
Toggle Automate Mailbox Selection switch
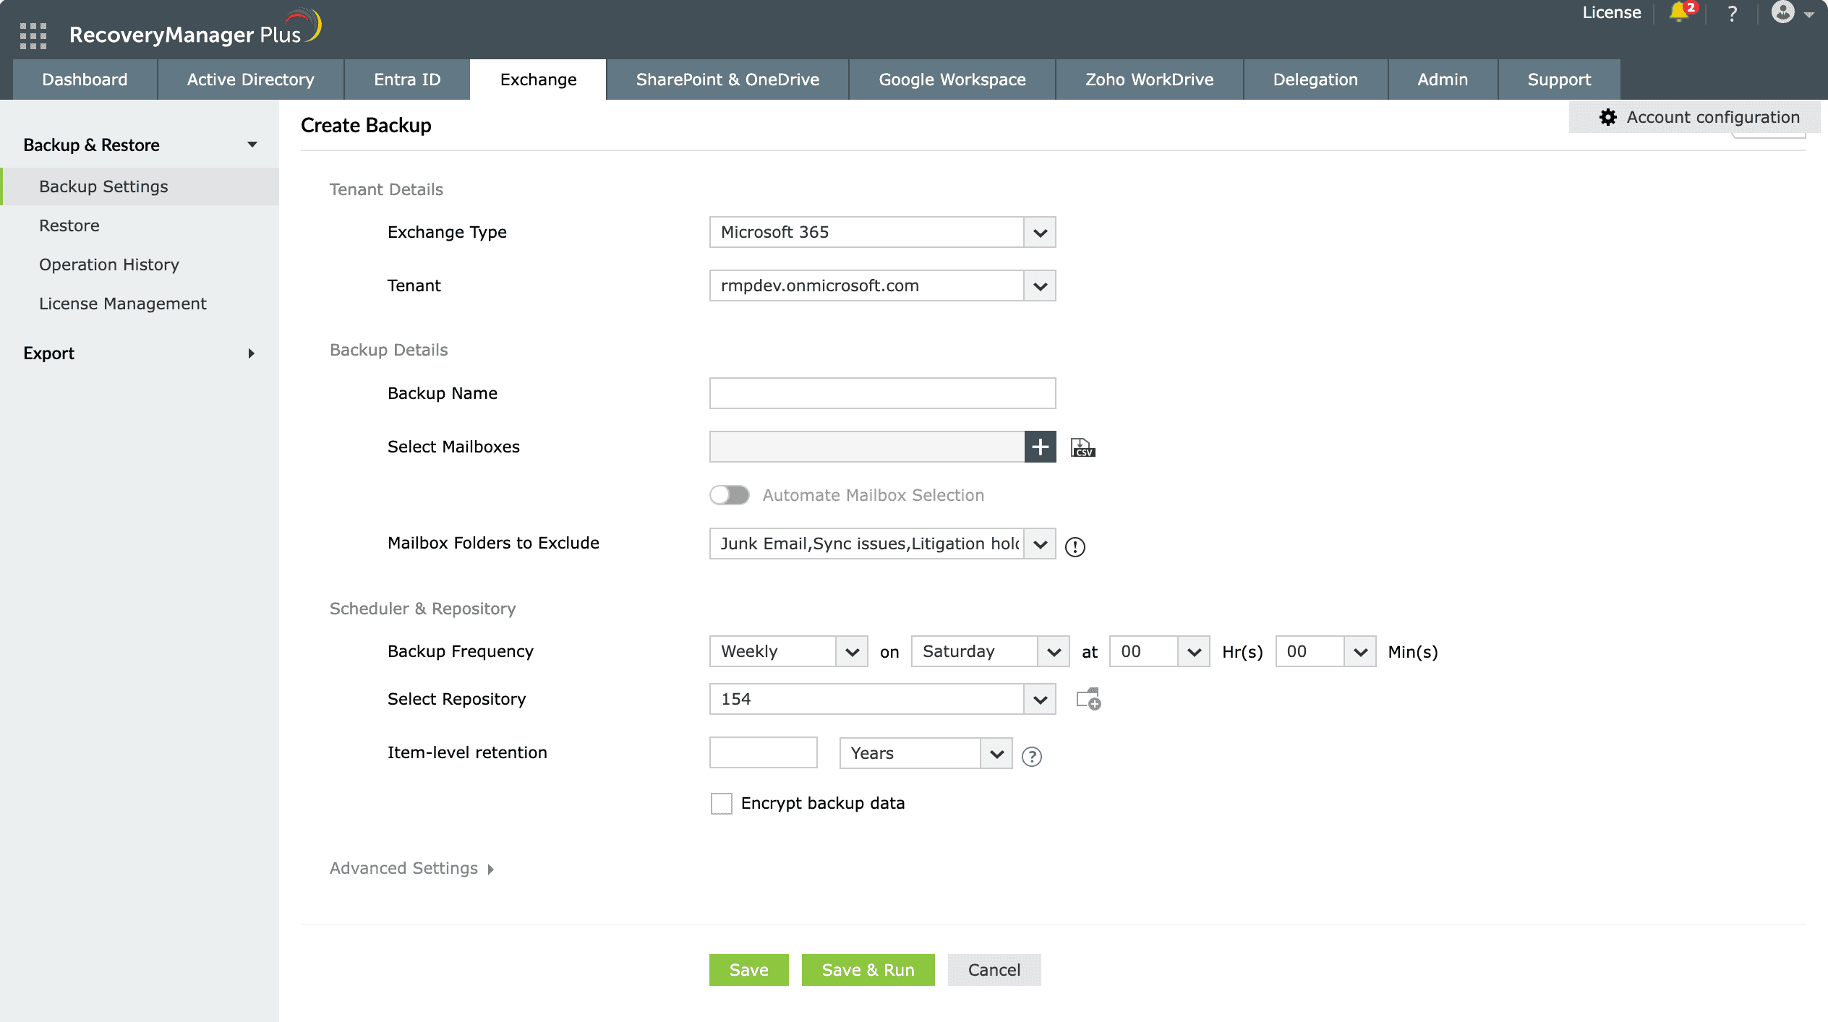729,495
